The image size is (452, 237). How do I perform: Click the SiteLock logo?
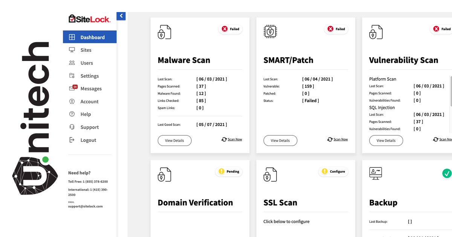pyautogui.click(x=89, y=19)
